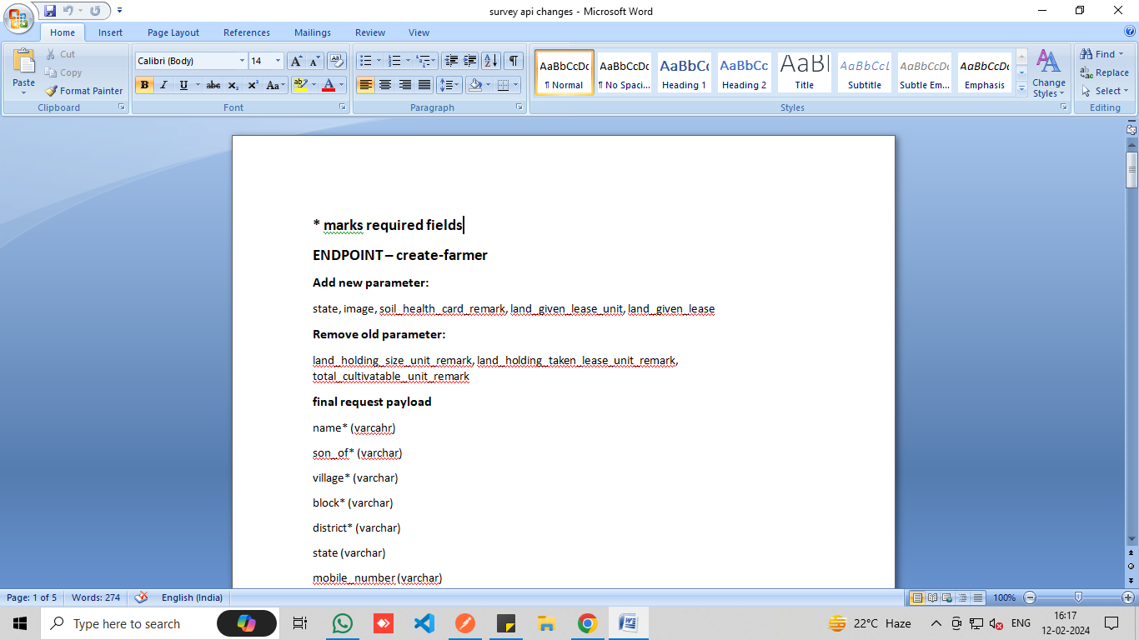Align text right
The width and height of the screenshot is (1139, 640).
point(404,85)
